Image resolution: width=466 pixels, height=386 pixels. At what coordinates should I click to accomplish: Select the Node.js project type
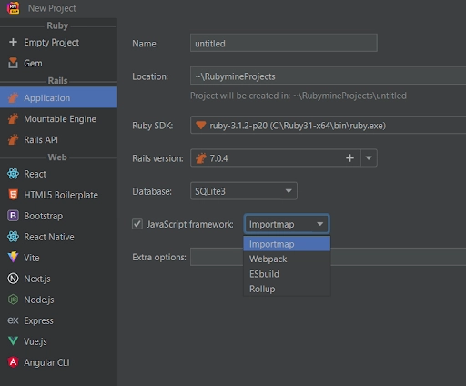tap(58, 300)
